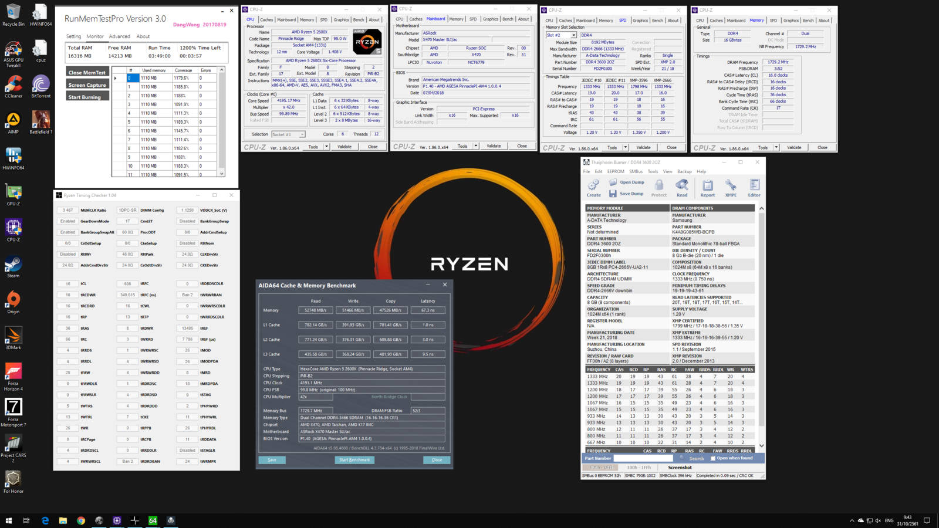Open File Explorer from the taskbar
The width and height of the screenshot is (939, 528).
63,520
